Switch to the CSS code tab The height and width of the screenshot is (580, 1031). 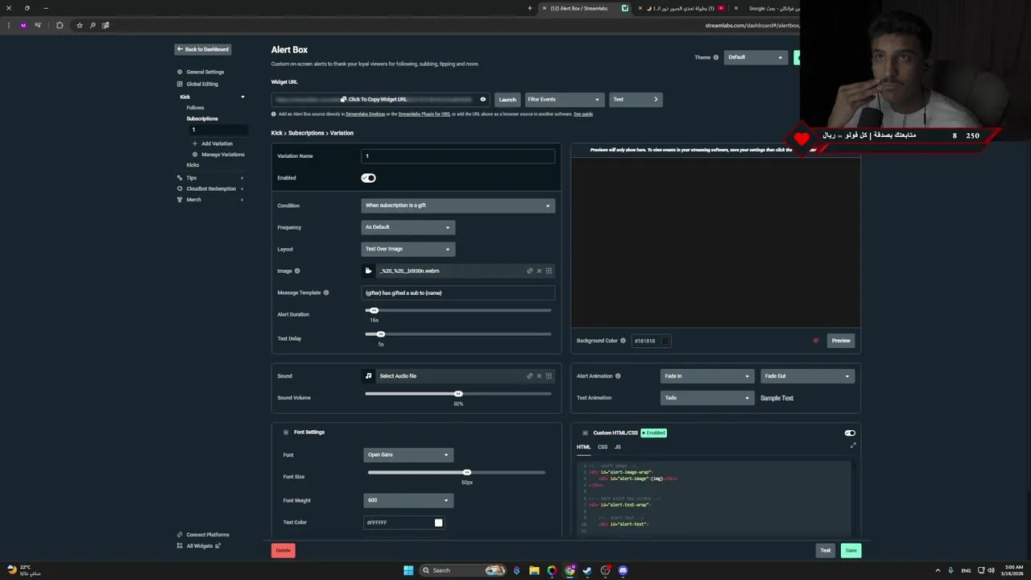pos(602,447)
